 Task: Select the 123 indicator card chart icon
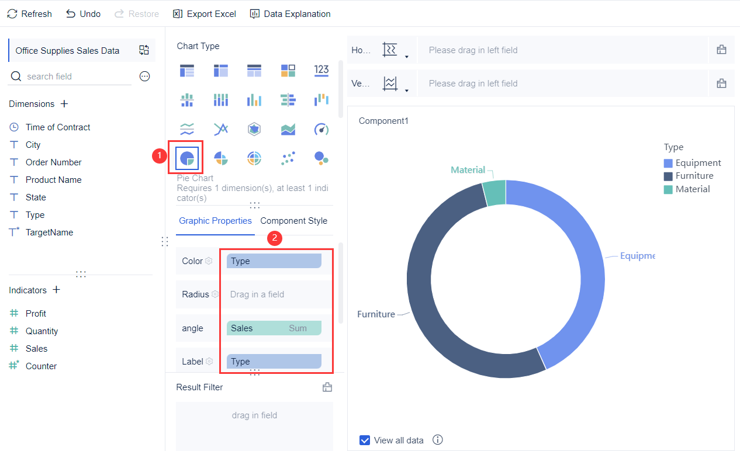pos(321,70)
